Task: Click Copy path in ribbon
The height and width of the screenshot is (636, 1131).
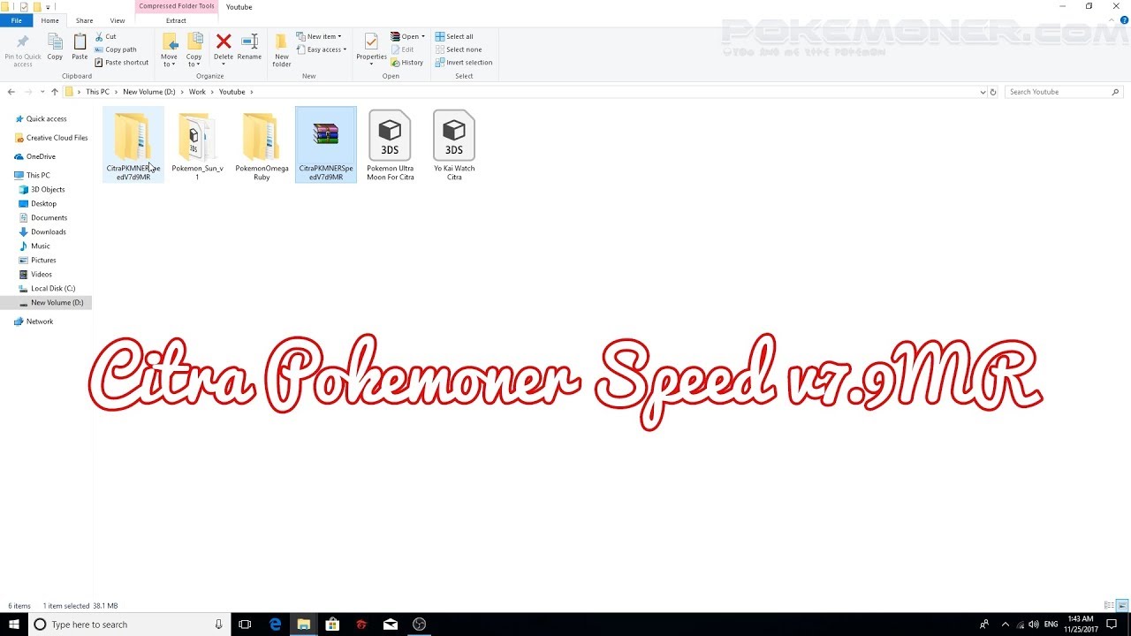Action: (x=115, y=49)
